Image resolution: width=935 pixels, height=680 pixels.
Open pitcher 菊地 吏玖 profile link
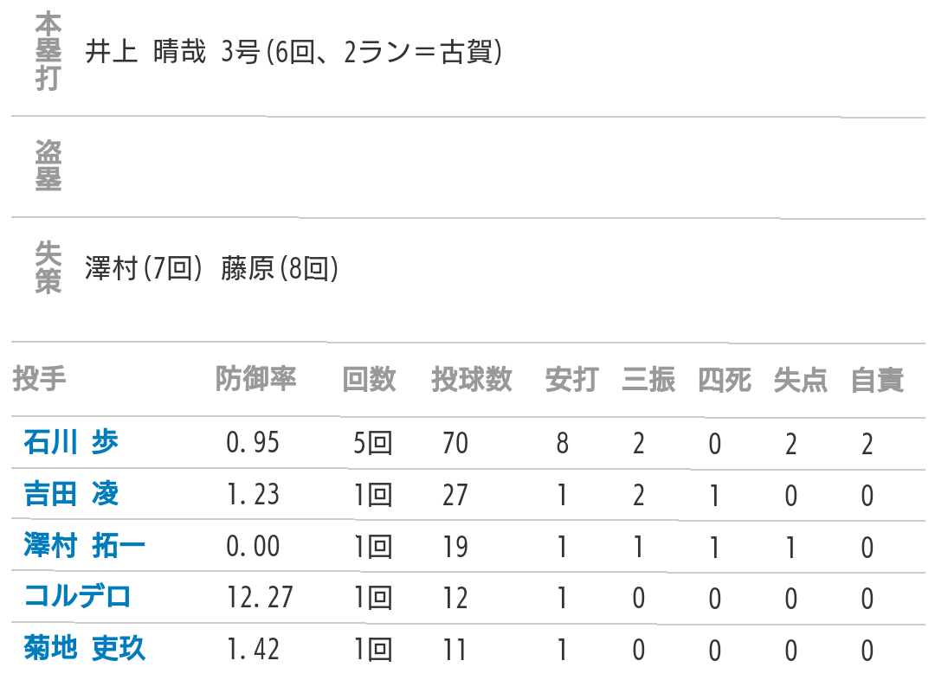tap(84, 648)
